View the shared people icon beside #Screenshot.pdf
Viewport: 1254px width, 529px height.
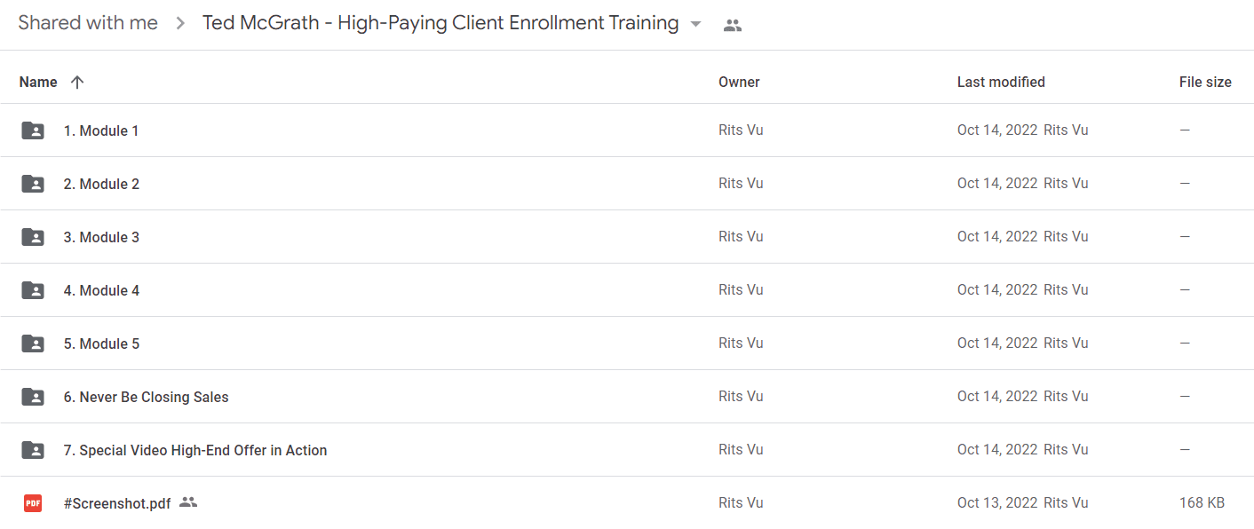(x=187, y=502)
